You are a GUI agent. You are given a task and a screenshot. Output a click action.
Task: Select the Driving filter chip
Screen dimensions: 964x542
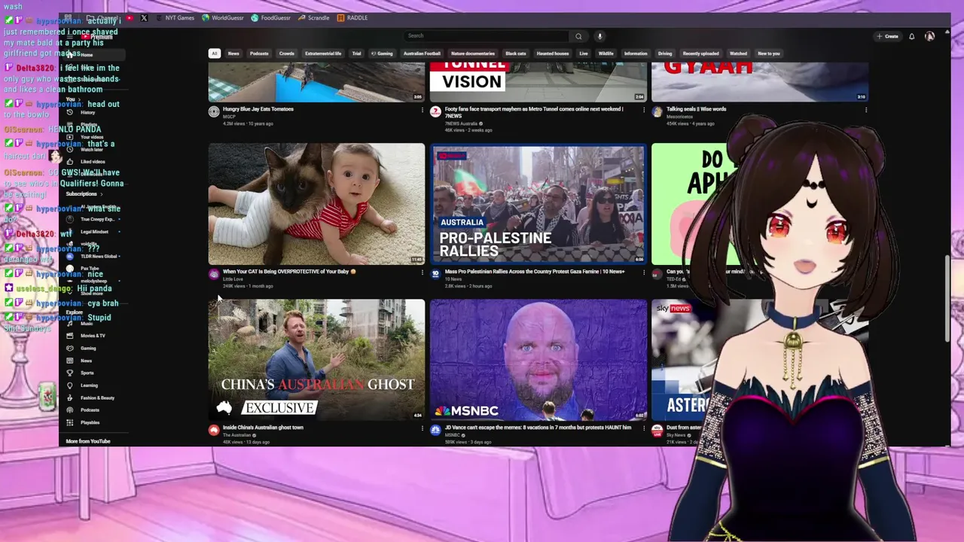click(x=665, y=53)
